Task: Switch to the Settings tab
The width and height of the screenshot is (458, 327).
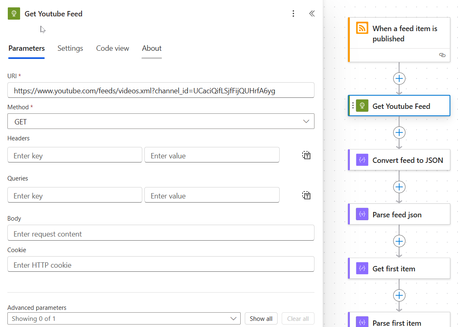Action: pos(70,48)
